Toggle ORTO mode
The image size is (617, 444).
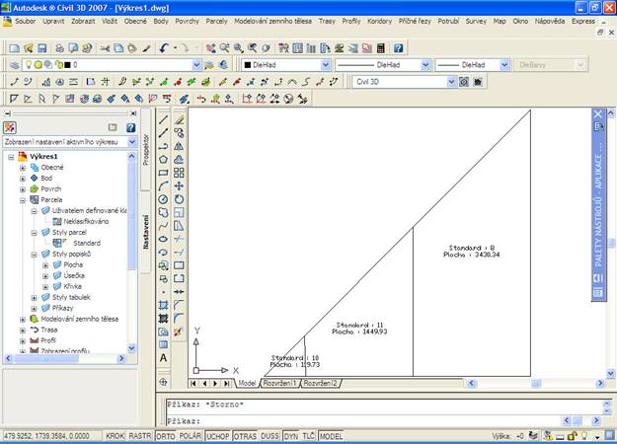tap(165, 436)
